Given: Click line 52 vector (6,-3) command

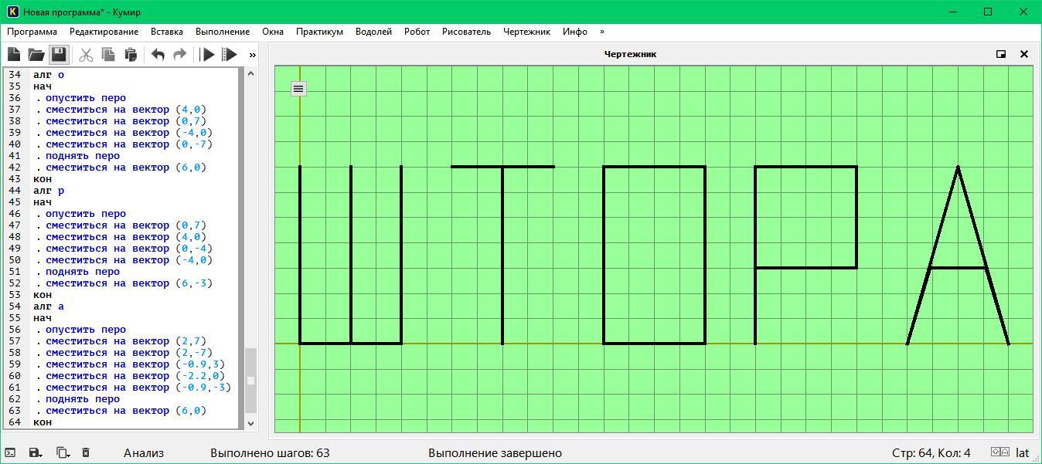Looking at the screenshot, I should 129,283.
